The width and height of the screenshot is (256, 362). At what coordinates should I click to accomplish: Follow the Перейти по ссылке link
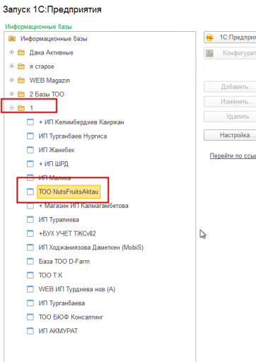(x=233, y=156)
